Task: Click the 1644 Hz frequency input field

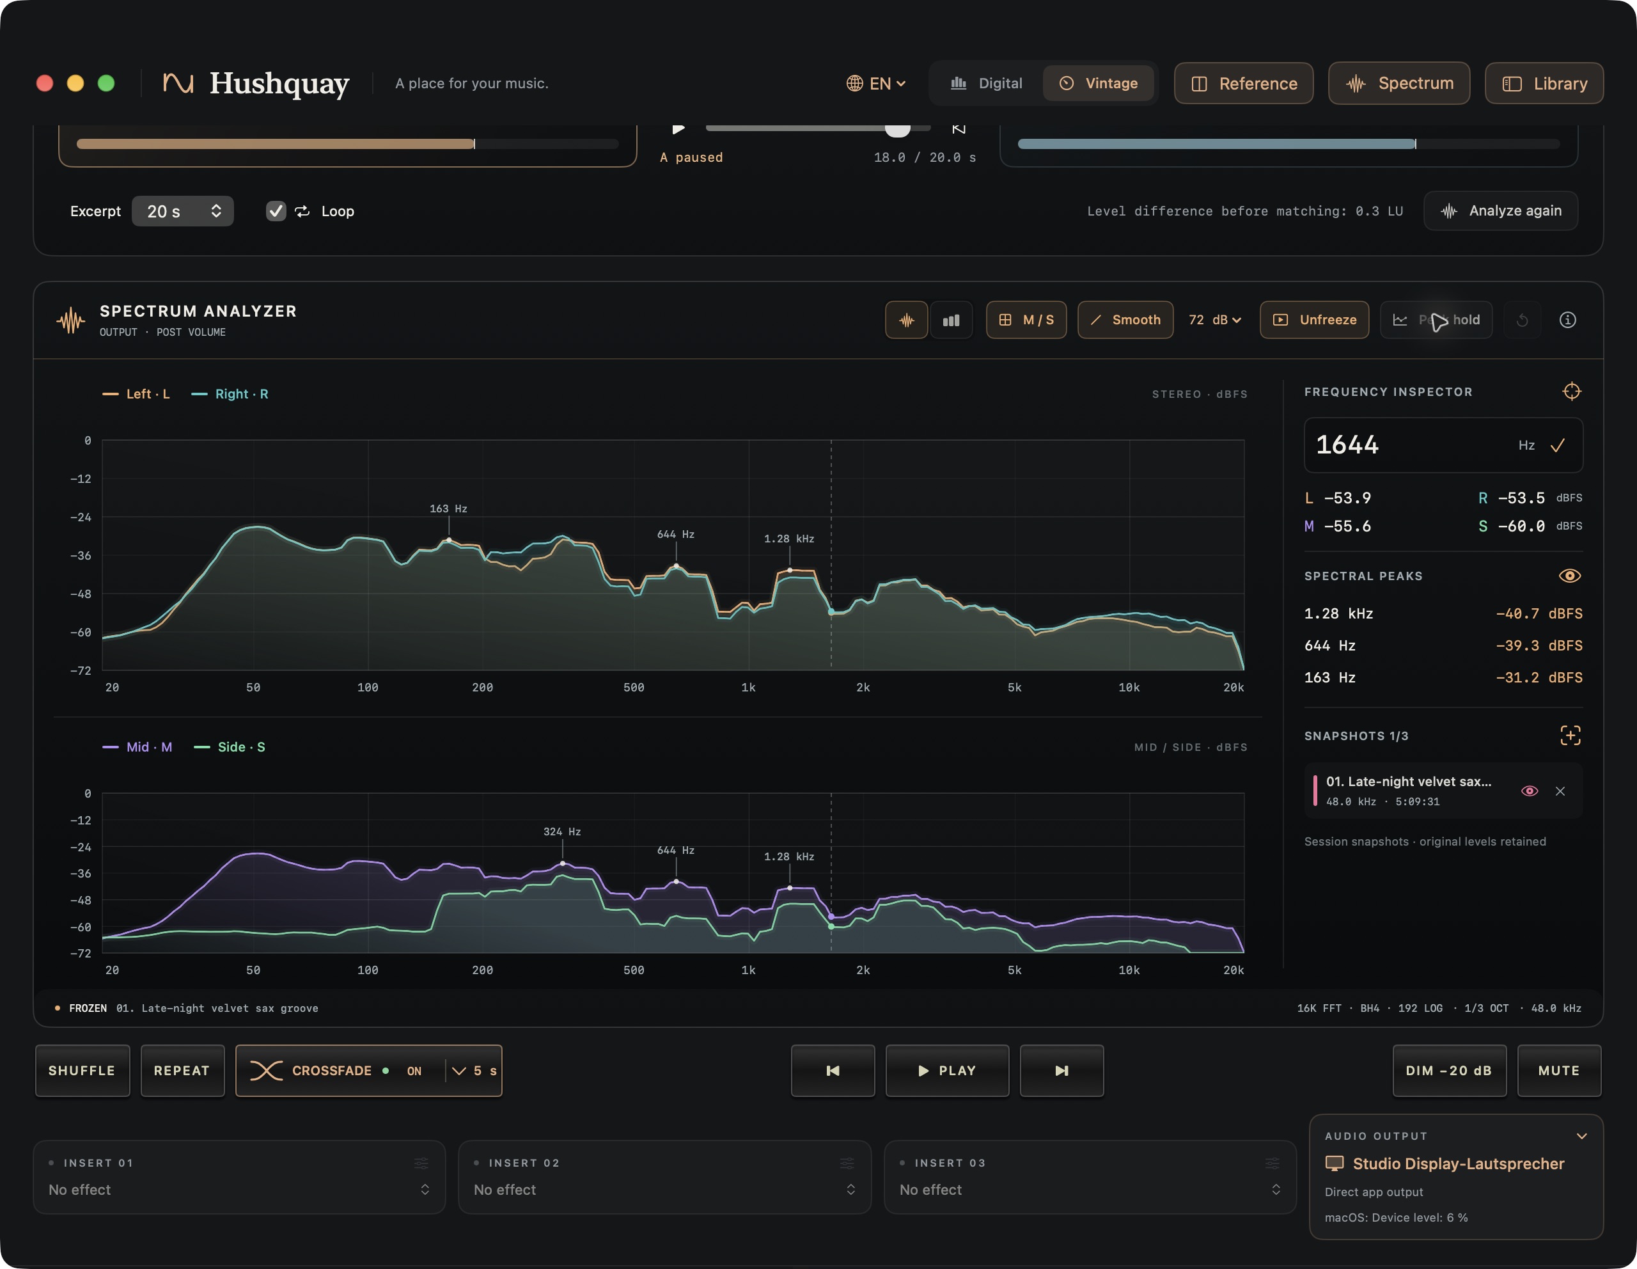Action: (1443, 445)
